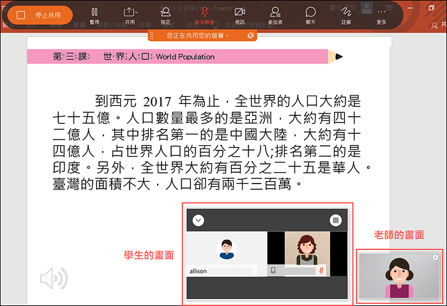Activate the 註解 annotation tool
Image resolution: width=447 pixels, height=306 pixels.
[x=346, y=16]
